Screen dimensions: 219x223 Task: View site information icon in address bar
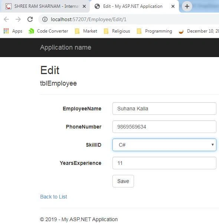(x=45, y=19)
